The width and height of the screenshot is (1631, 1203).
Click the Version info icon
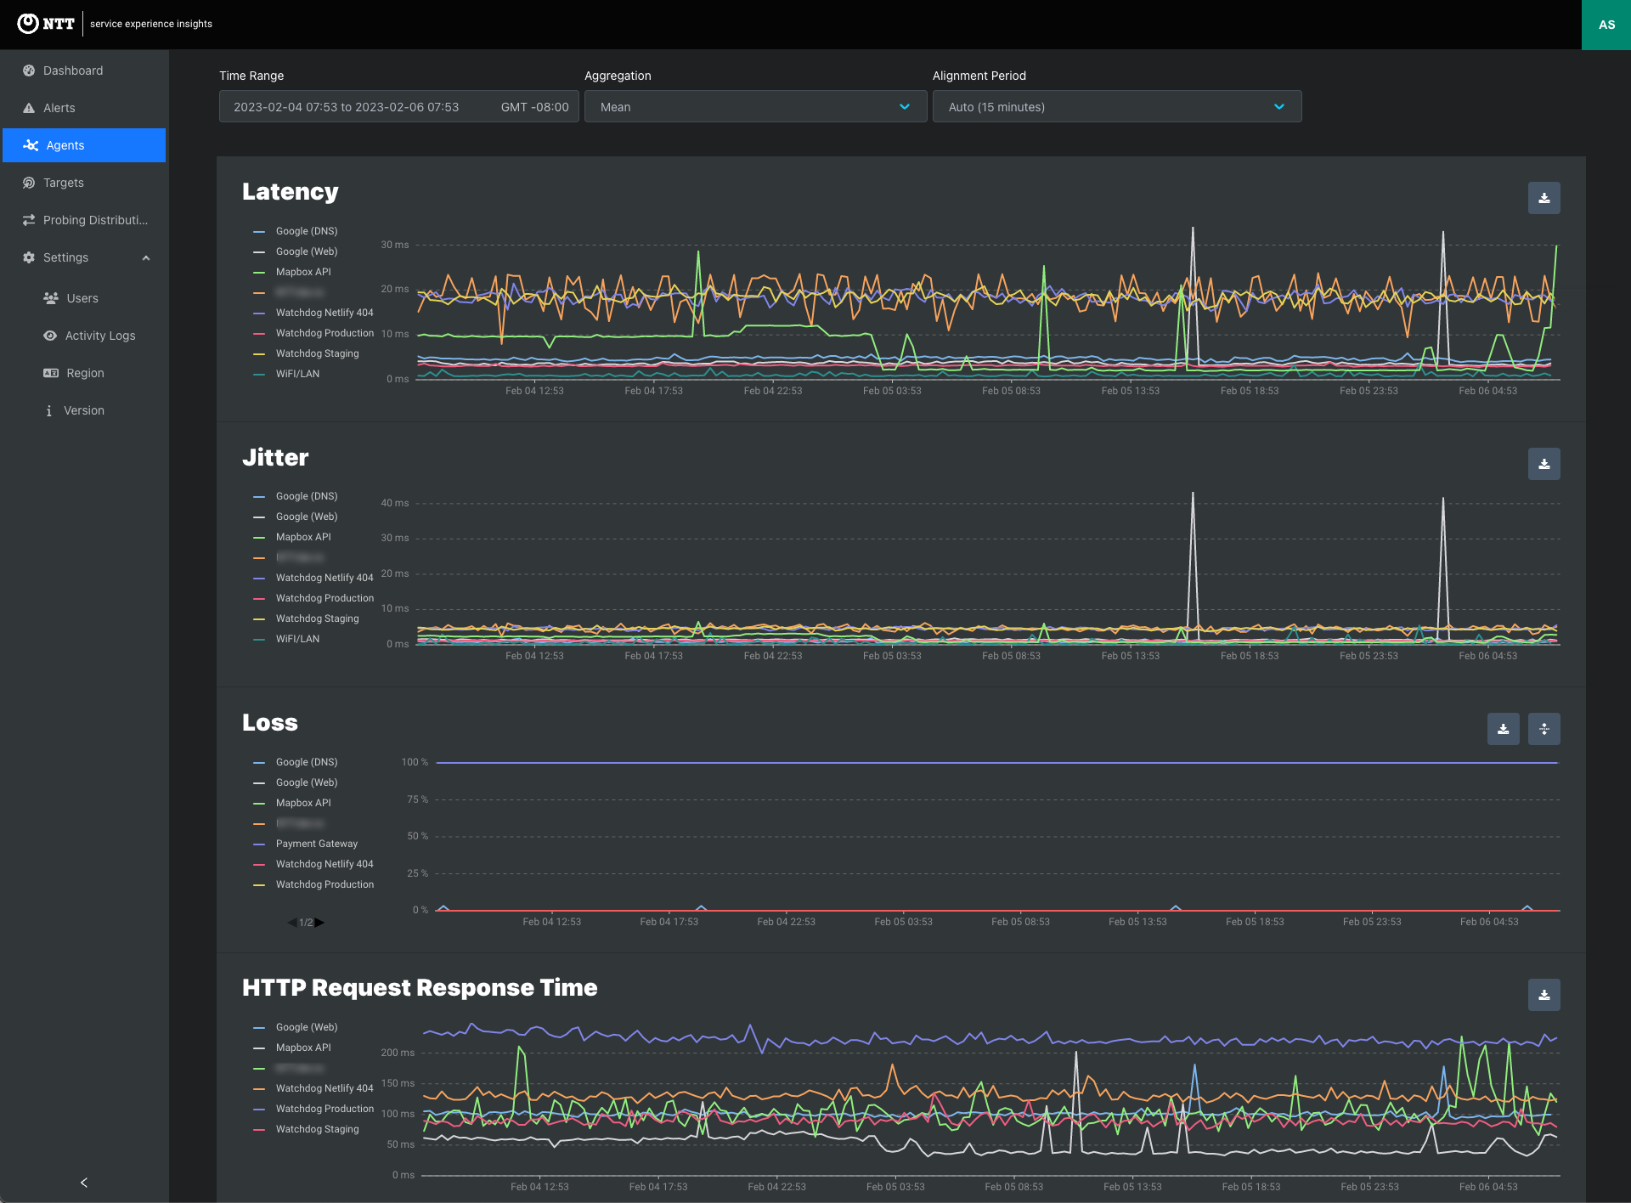coord(48,410)
